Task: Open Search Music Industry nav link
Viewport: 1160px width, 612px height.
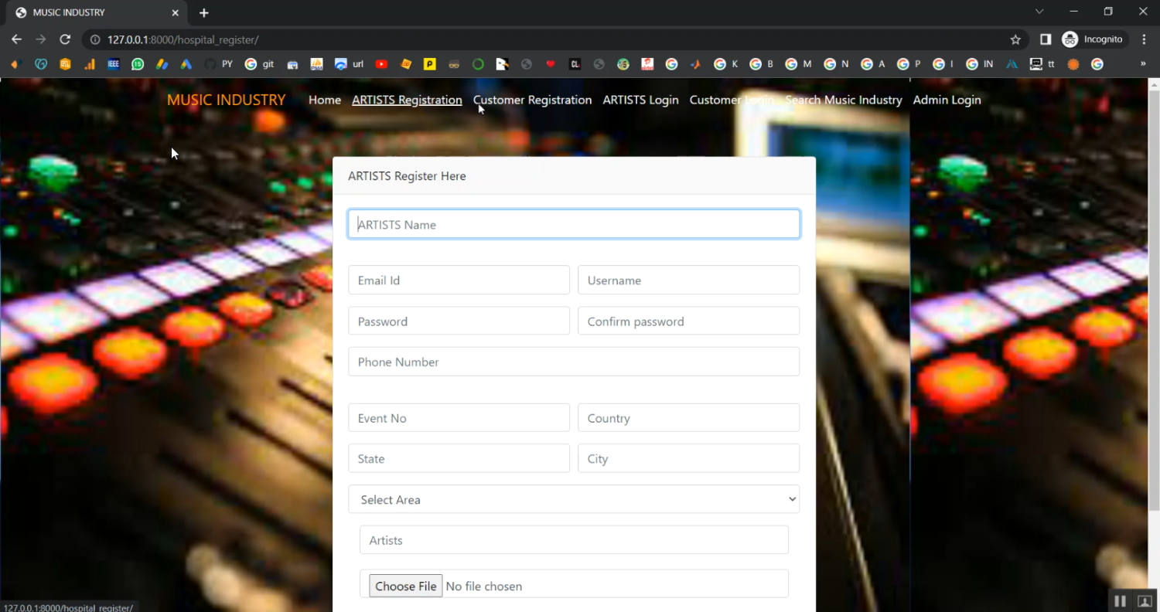Action: [x=844, y=100]
